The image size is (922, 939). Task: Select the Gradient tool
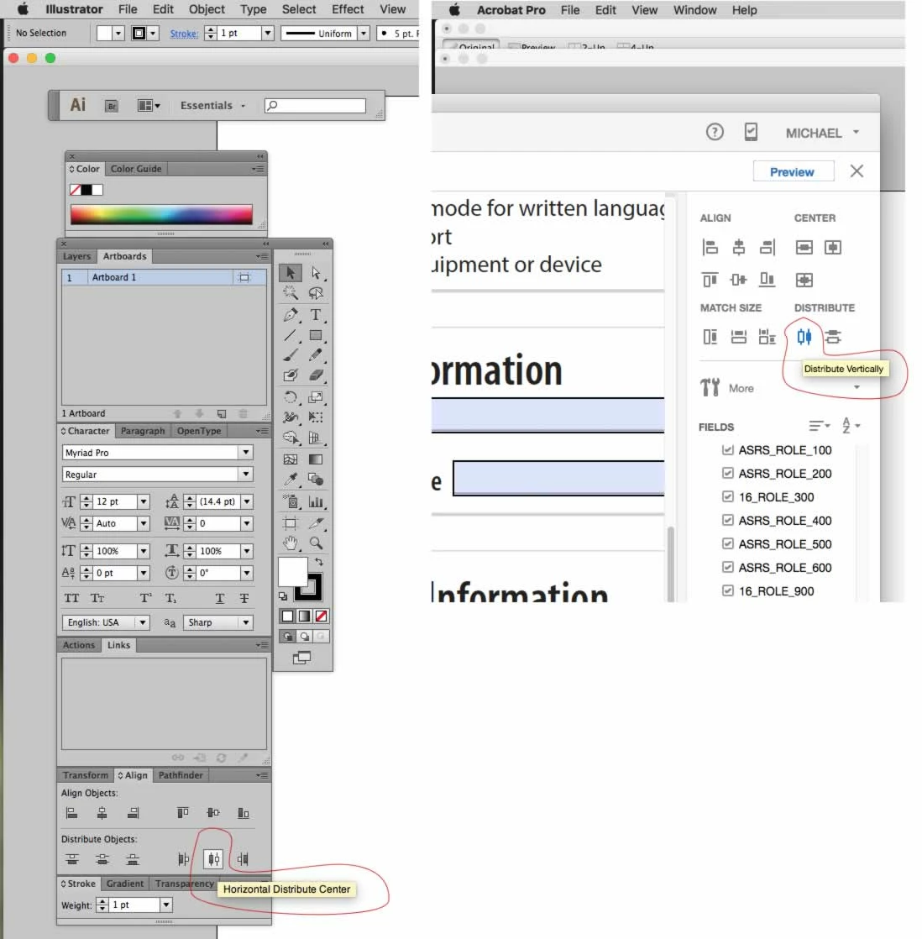click(x=316, y=459)
